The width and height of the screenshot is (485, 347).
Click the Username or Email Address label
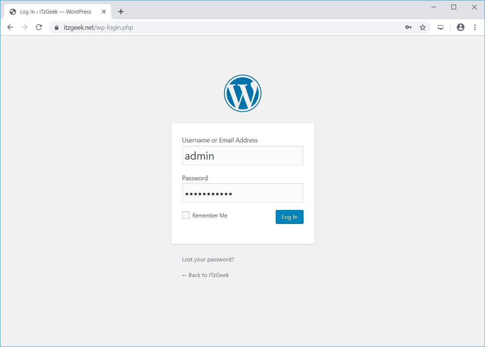pyautogui.click(x=220, y=140)
